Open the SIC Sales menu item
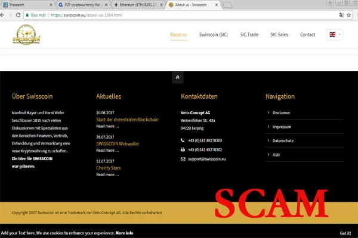 click(x=279, y=35)
